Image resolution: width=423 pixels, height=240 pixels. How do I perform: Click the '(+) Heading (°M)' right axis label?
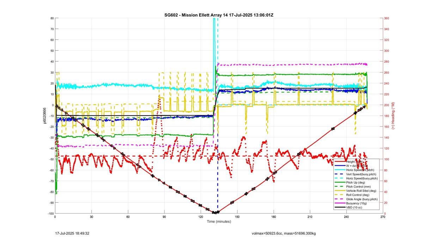[x=393, y=115]
